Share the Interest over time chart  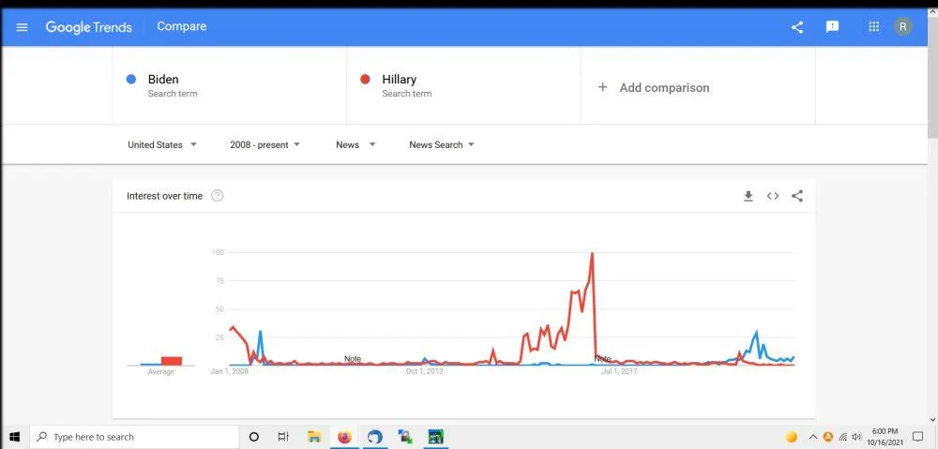(x=797, y=196)
